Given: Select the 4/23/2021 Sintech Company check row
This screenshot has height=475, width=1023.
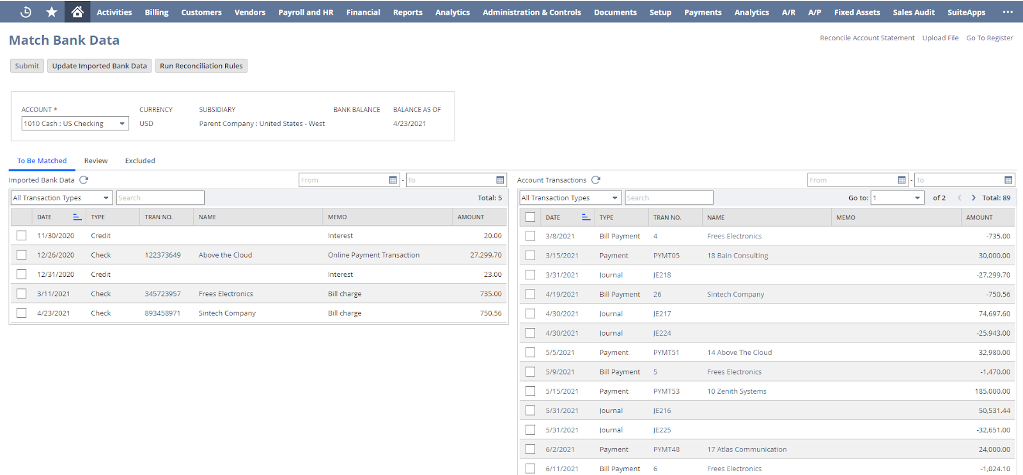Looking at the screenshot, I should (22, 313).
